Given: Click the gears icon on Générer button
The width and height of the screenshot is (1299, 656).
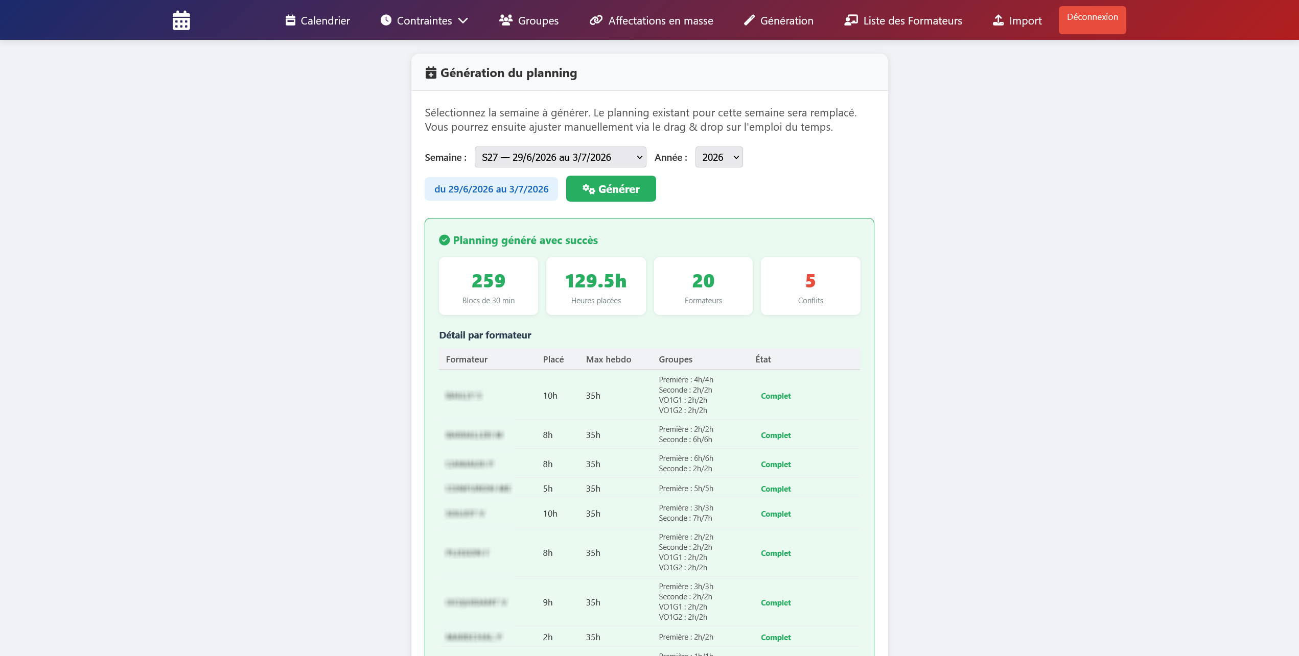Looking at the screenshot, I should pos(589,189).
